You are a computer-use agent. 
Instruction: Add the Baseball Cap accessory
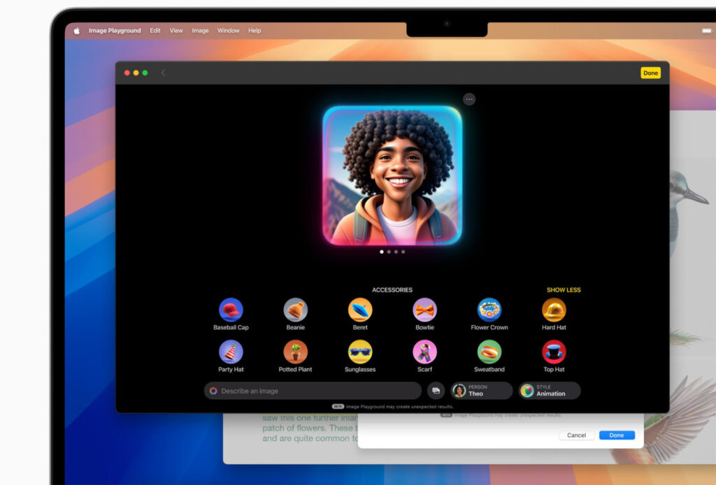tap(231, 310)
